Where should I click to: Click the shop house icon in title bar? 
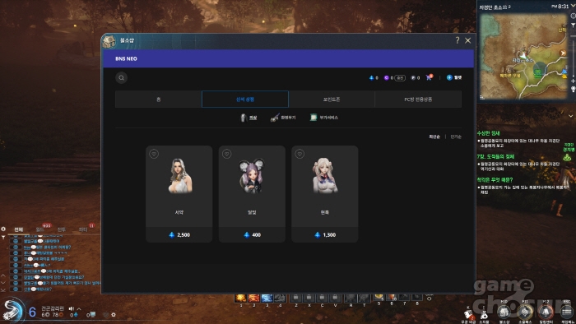pos(109,41)
